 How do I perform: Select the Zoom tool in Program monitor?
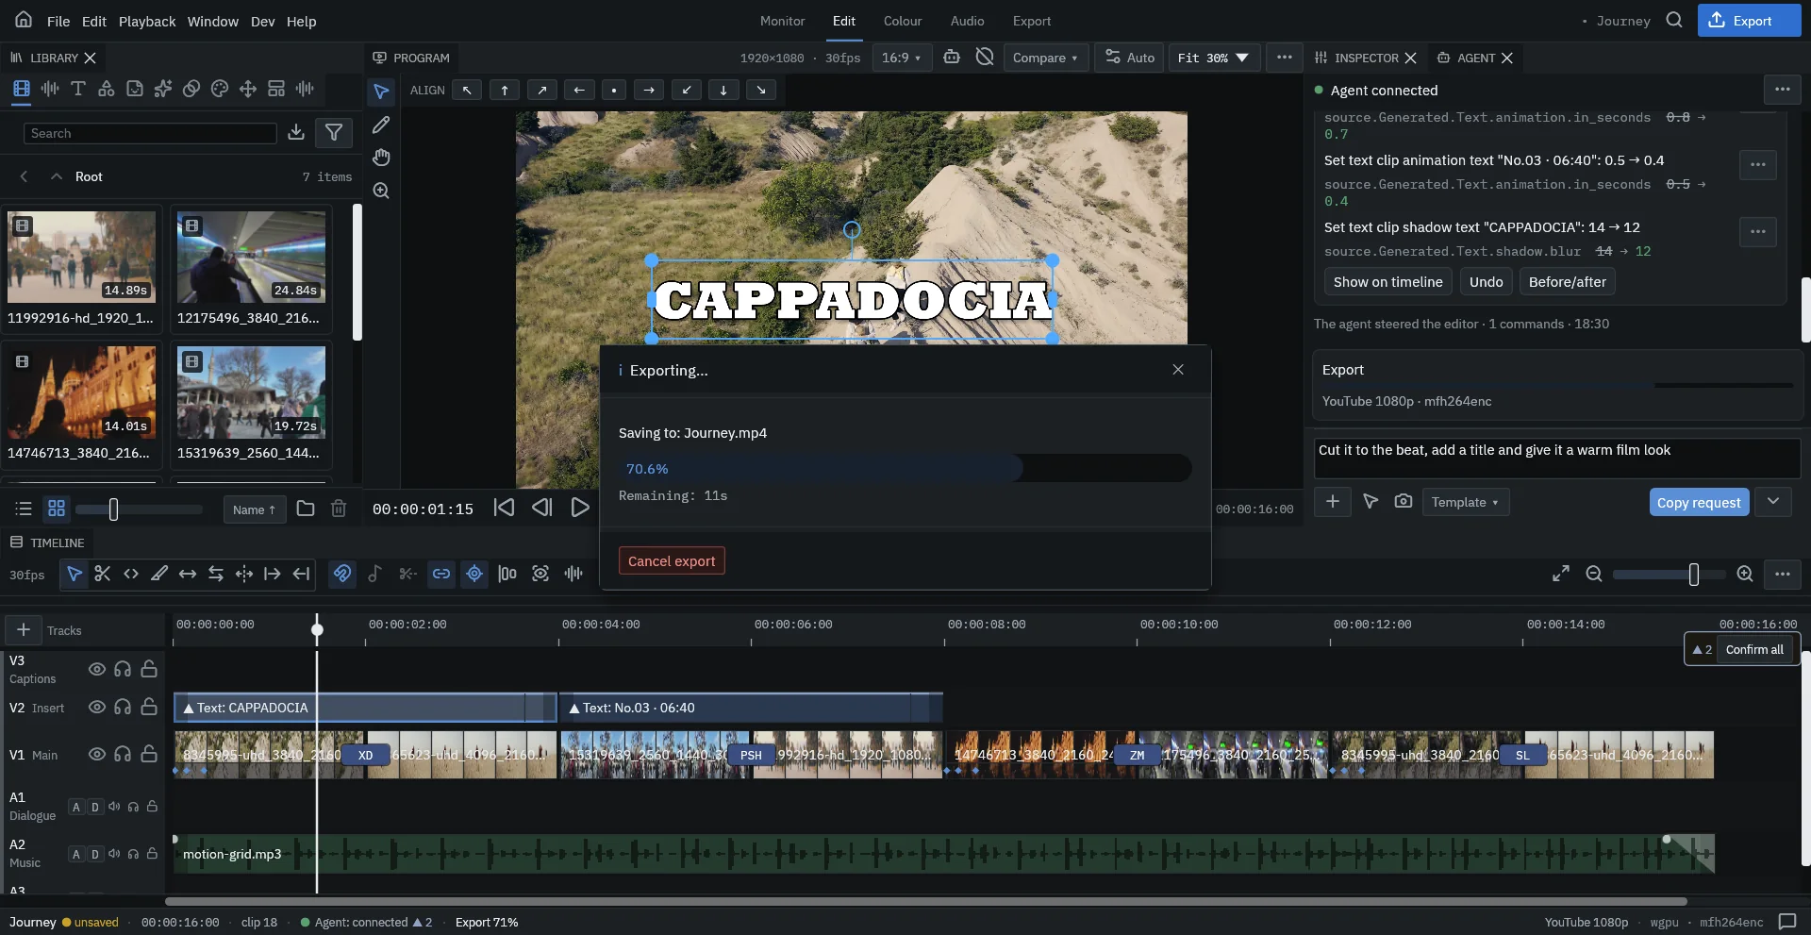coord(381,191)
